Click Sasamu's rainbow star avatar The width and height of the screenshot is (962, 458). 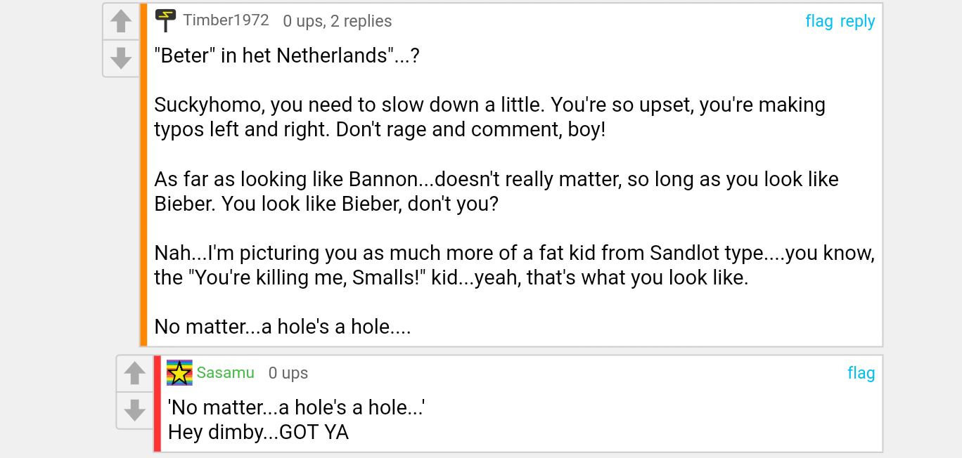coord(179,372)
